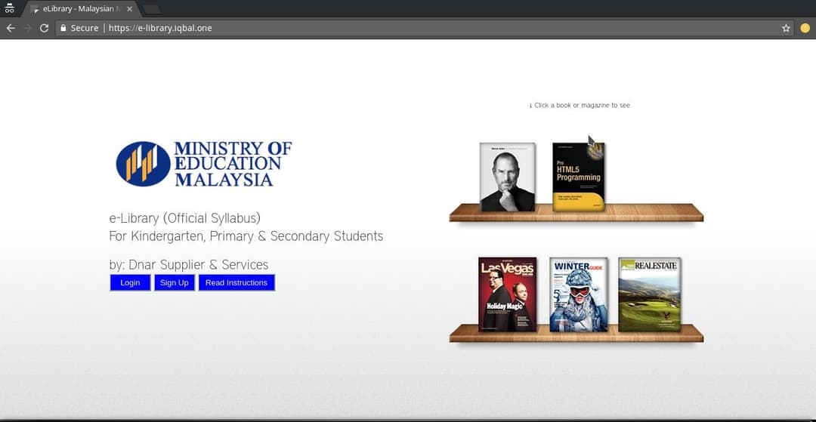This screenshot has width=816, height=422.
Task: Click the 'e-Library (Official Syllabus)' heading
Action: 185,217
